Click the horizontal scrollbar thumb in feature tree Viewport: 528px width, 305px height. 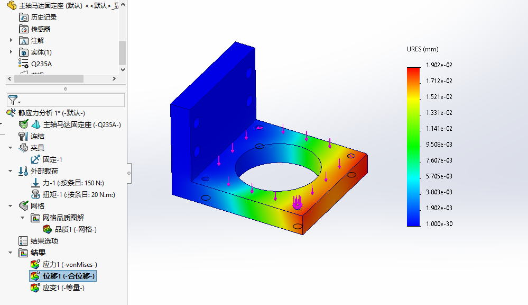(49, 78)
